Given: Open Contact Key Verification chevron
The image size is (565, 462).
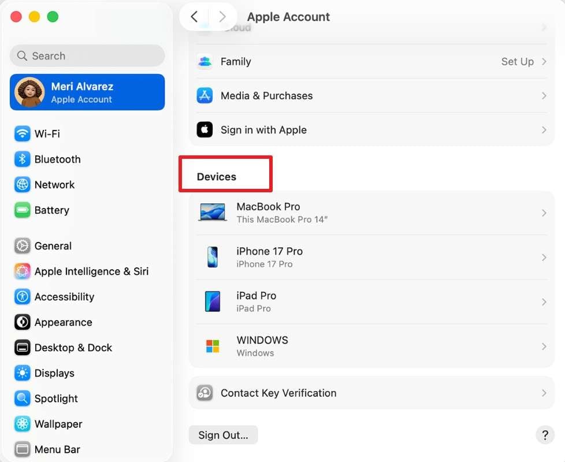Looking at the screenshot, I should [x=544, y=393].
